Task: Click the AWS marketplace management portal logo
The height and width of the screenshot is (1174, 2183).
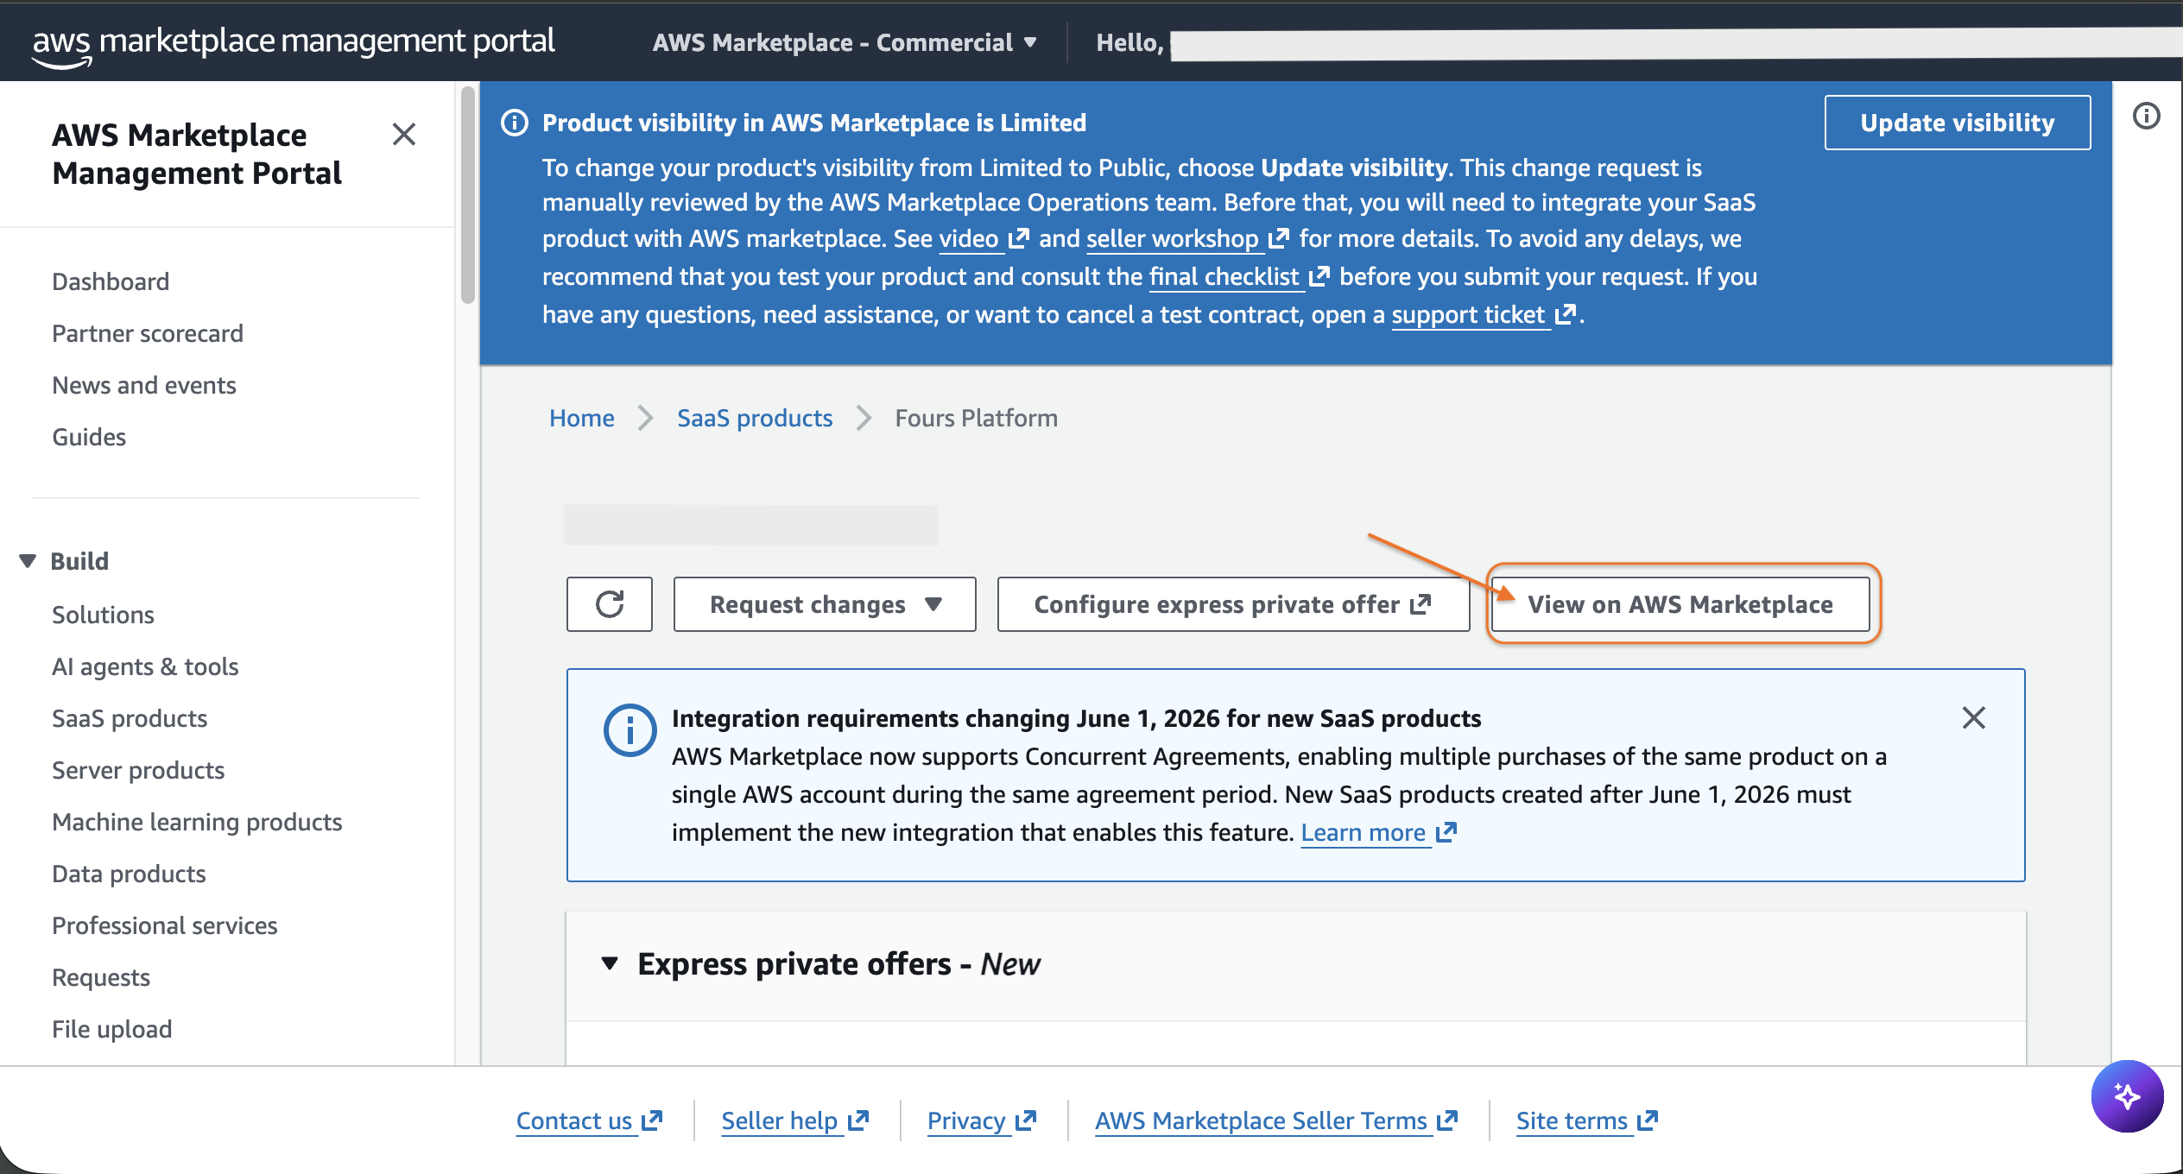Action: 294,43
